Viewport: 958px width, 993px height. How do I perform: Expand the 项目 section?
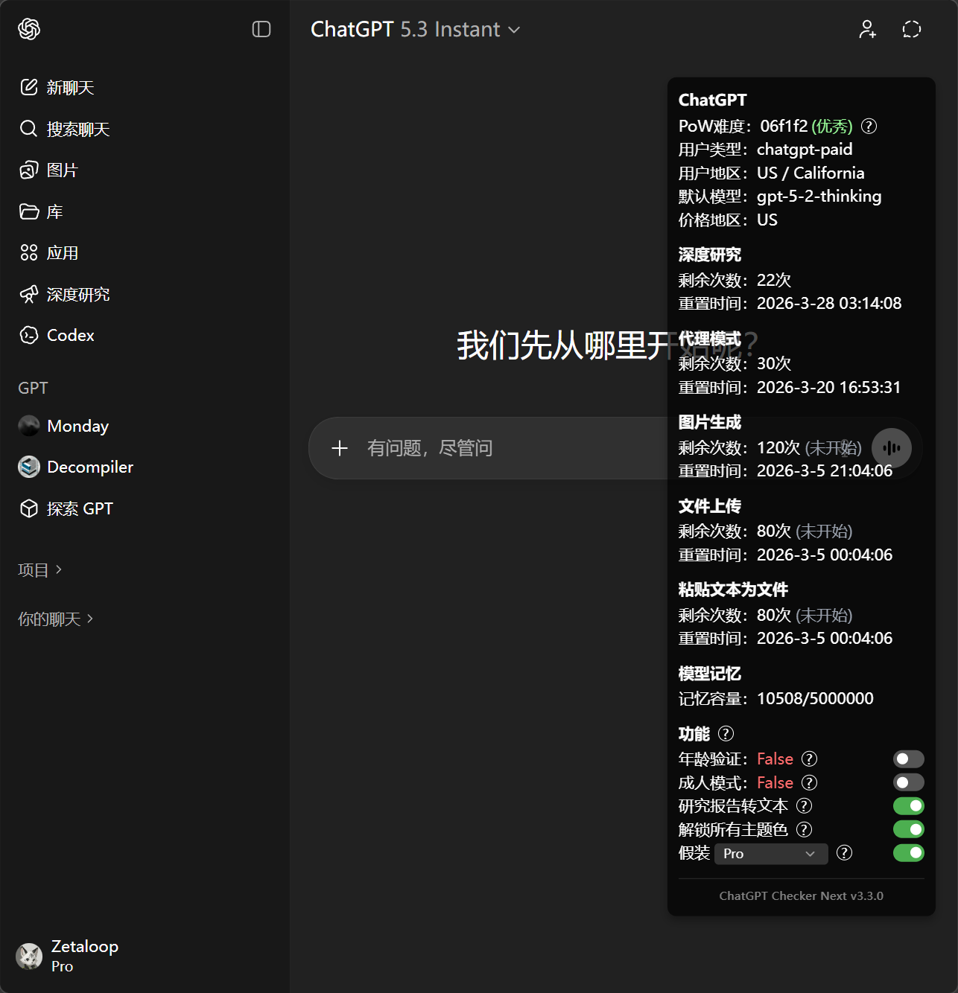coord(40,569)
